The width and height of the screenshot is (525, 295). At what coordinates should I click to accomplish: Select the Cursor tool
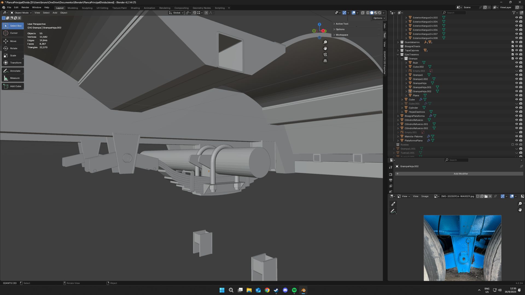tap(13, 33)
